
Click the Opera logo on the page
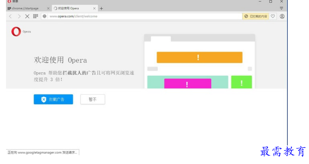click(x=16, y=32)
